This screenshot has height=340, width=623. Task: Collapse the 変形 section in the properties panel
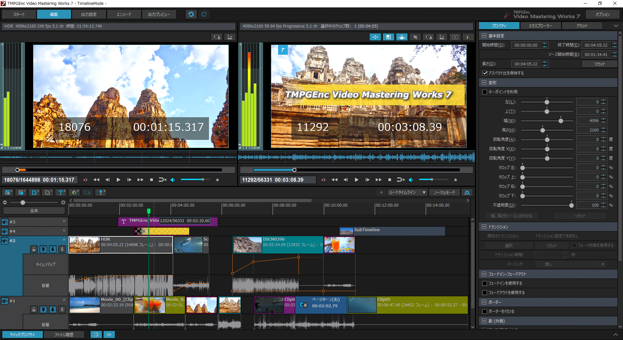tap(484, 83)
